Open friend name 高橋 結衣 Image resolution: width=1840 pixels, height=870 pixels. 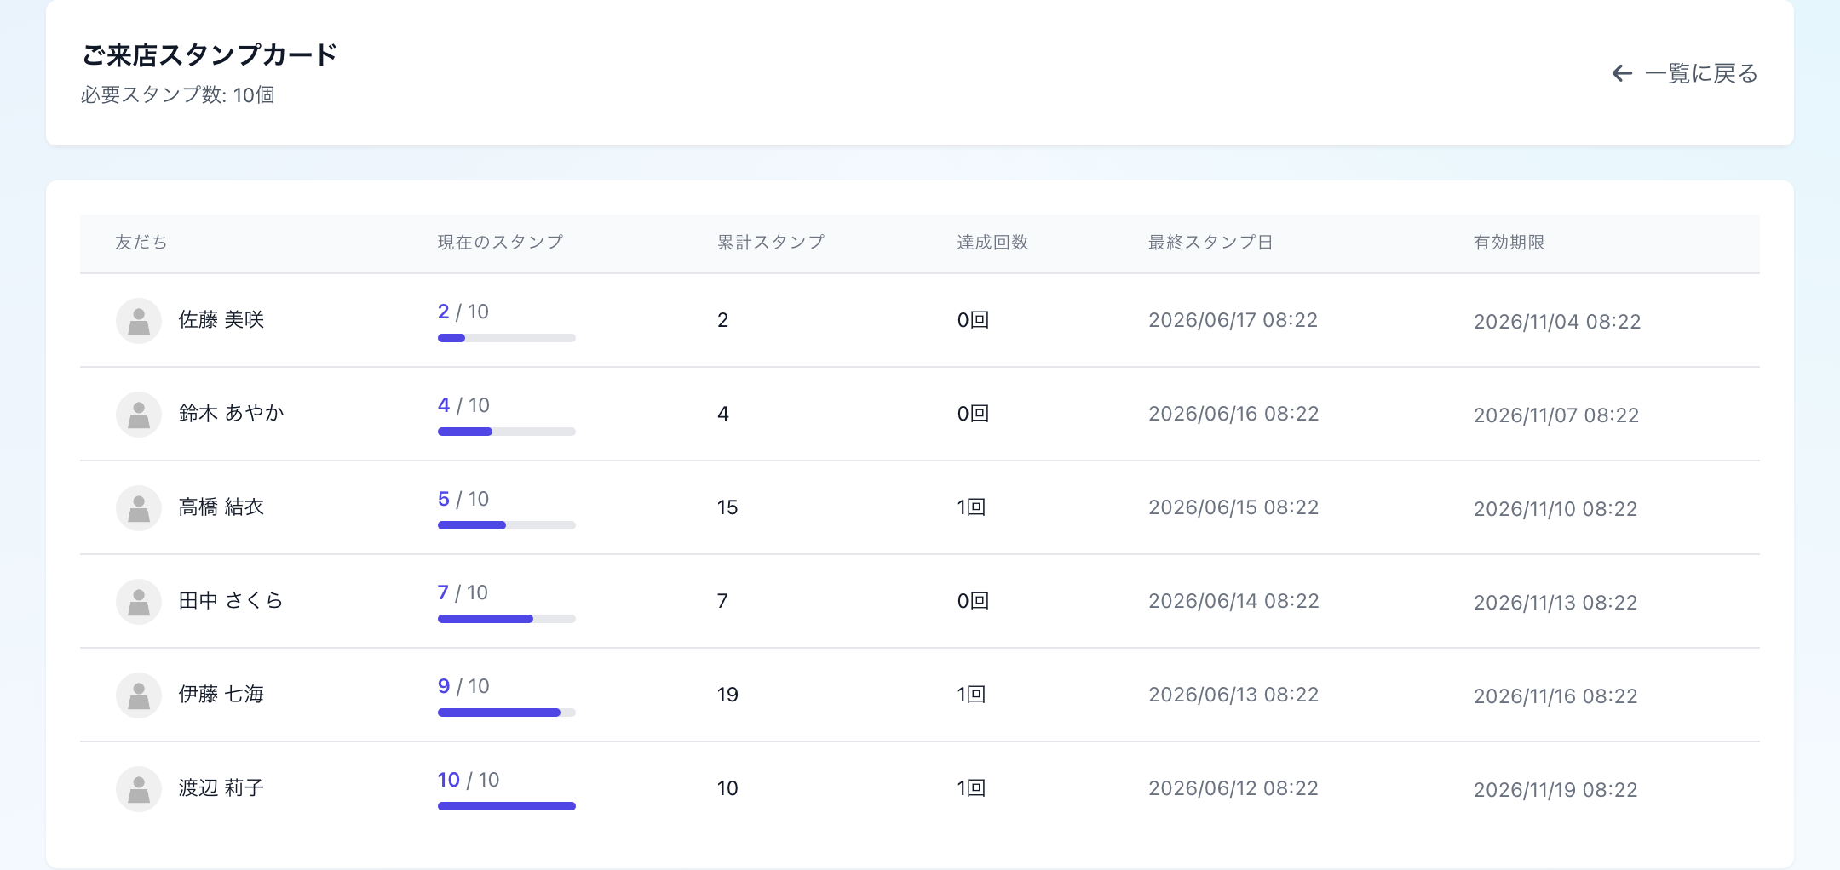[221, 507]
